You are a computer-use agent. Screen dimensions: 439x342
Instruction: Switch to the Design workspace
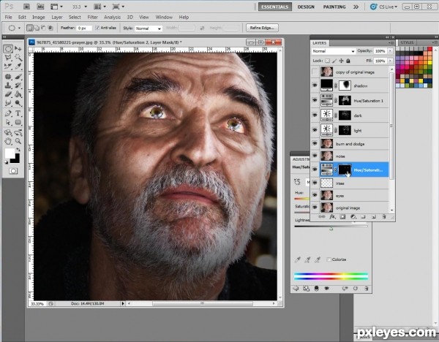click(306, 7)
